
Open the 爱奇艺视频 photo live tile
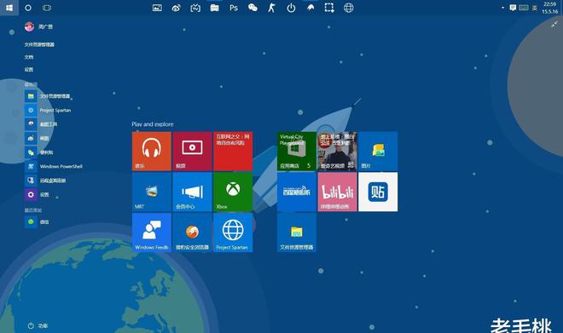pos(337,151)
